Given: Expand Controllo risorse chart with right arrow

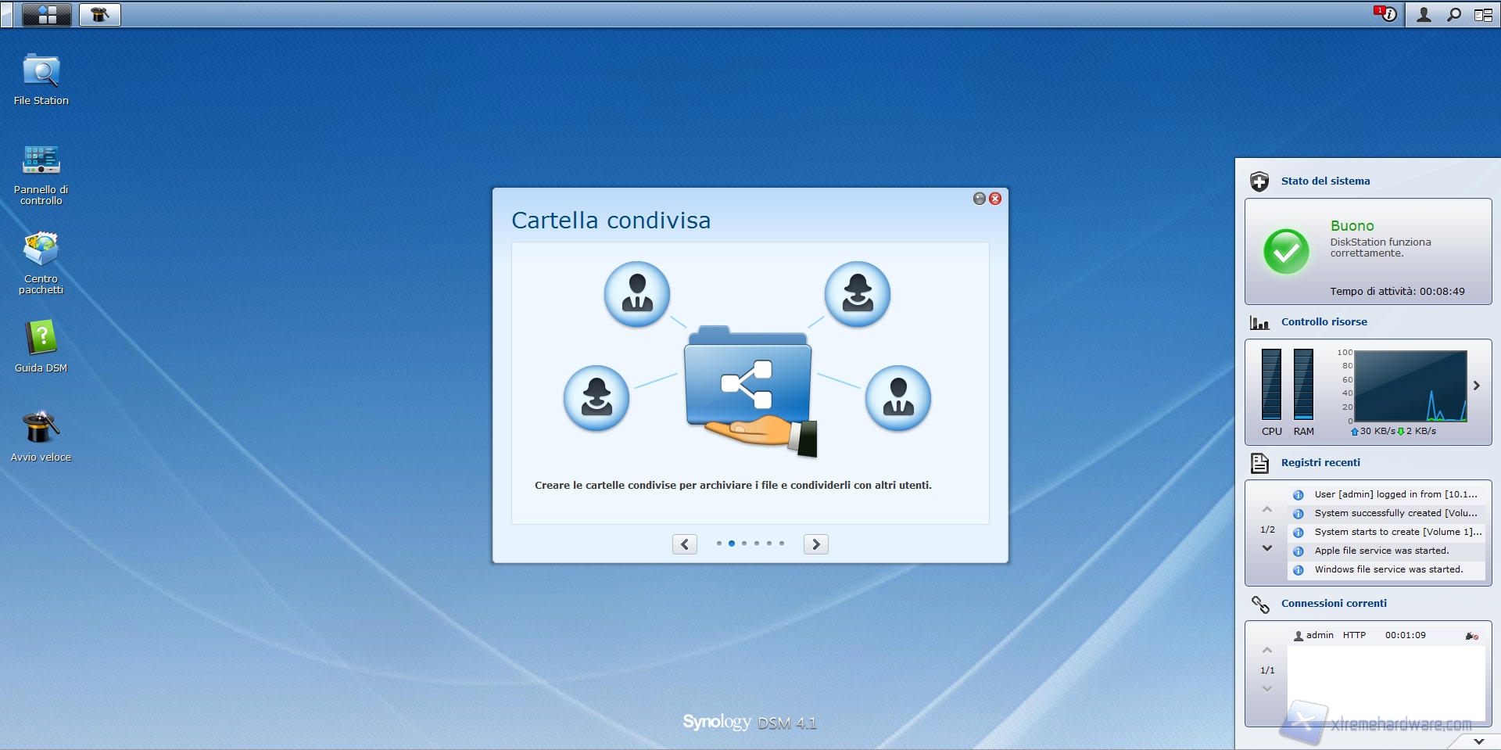Looking at the screenshot, I should pyautogui.click(x=1476, y=386).
